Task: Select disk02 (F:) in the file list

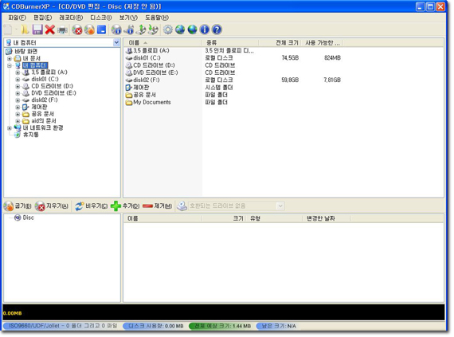Action: click(x=147, y=80)
